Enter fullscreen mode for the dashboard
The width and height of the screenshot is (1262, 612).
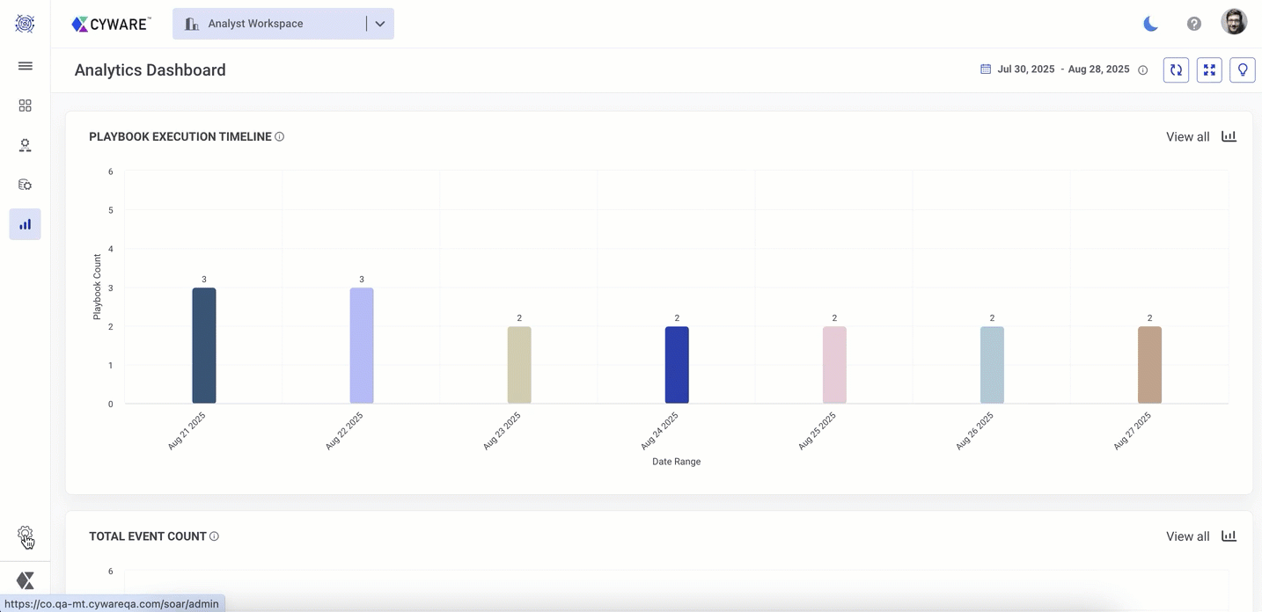click(1209, 70)
